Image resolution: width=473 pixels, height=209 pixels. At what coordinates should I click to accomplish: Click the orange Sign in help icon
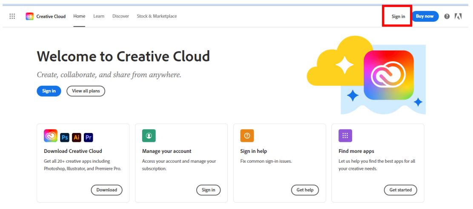(x=247, y=136)
